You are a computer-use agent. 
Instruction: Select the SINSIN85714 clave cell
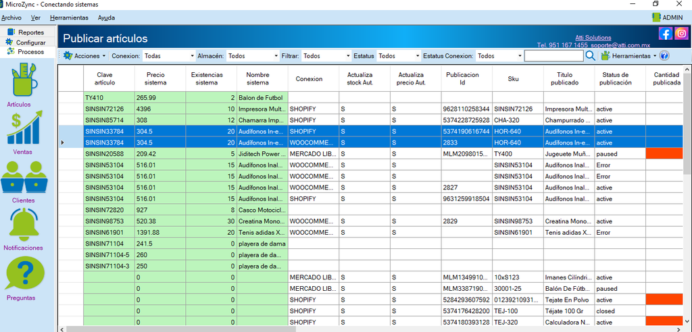coord(109,120)
